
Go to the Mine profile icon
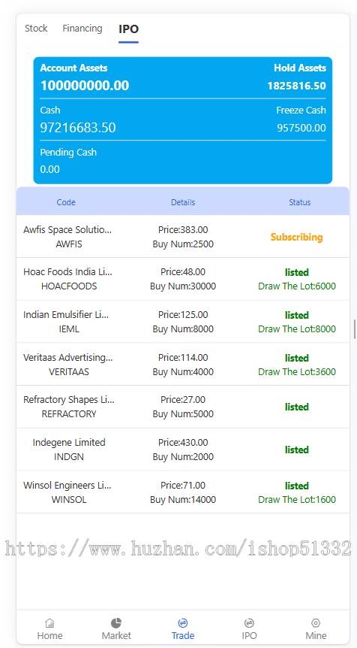tap(316, 622)
